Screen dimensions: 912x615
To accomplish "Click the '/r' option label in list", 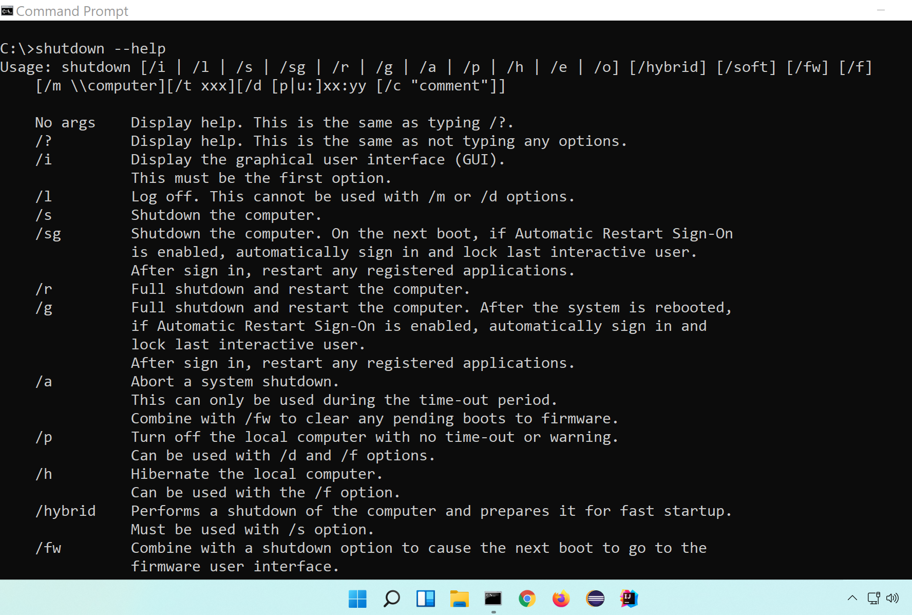I will click(44, 289).
